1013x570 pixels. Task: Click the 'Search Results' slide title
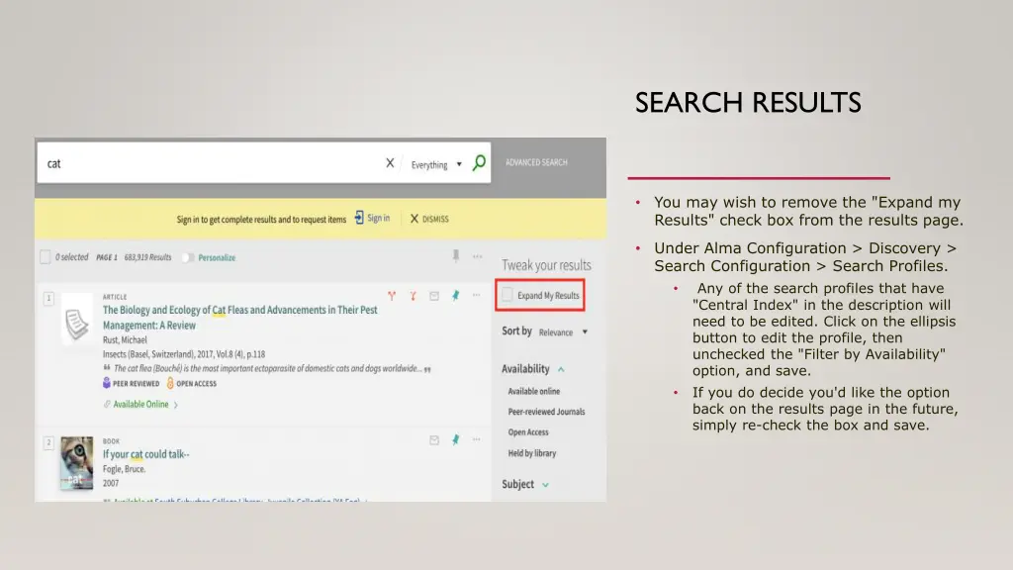[x=748, y=102]
